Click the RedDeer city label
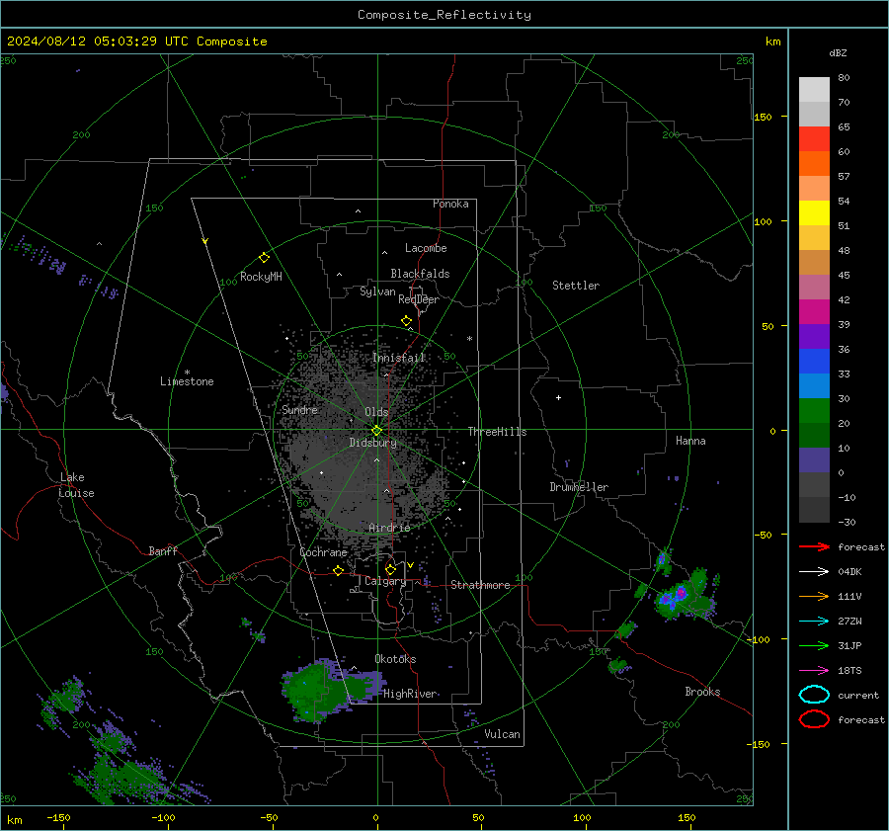Viewport: 889px width, 831px height. [419, 299]
